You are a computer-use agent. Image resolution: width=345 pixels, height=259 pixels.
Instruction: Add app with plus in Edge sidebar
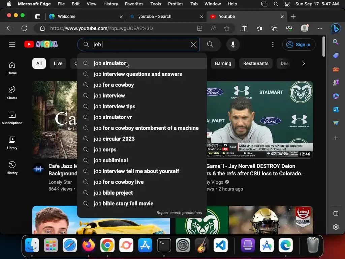click(336, 138)
